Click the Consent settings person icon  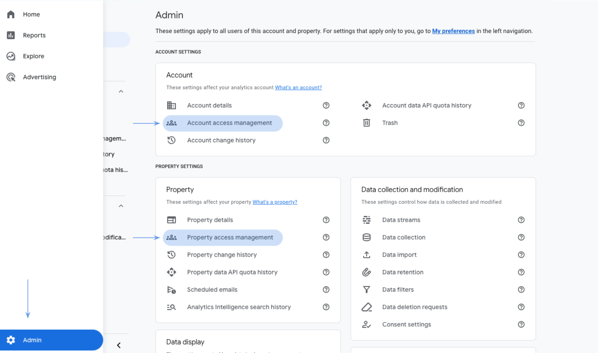[x=366, y=325]
